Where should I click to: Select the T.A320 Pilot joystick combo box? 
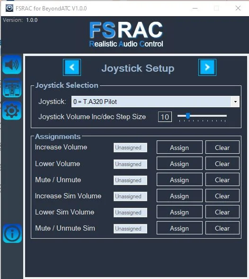click(155, 102)
